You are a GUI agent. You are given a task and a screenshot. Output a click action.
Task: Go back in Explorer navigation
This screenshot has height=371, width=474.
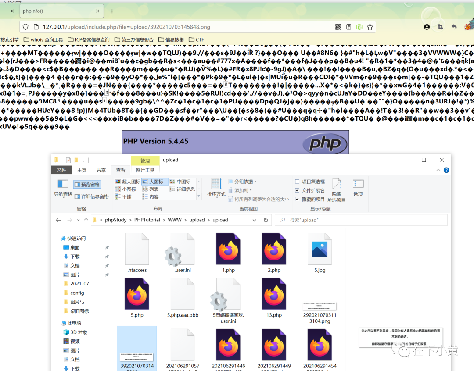[x=58, y=220]
